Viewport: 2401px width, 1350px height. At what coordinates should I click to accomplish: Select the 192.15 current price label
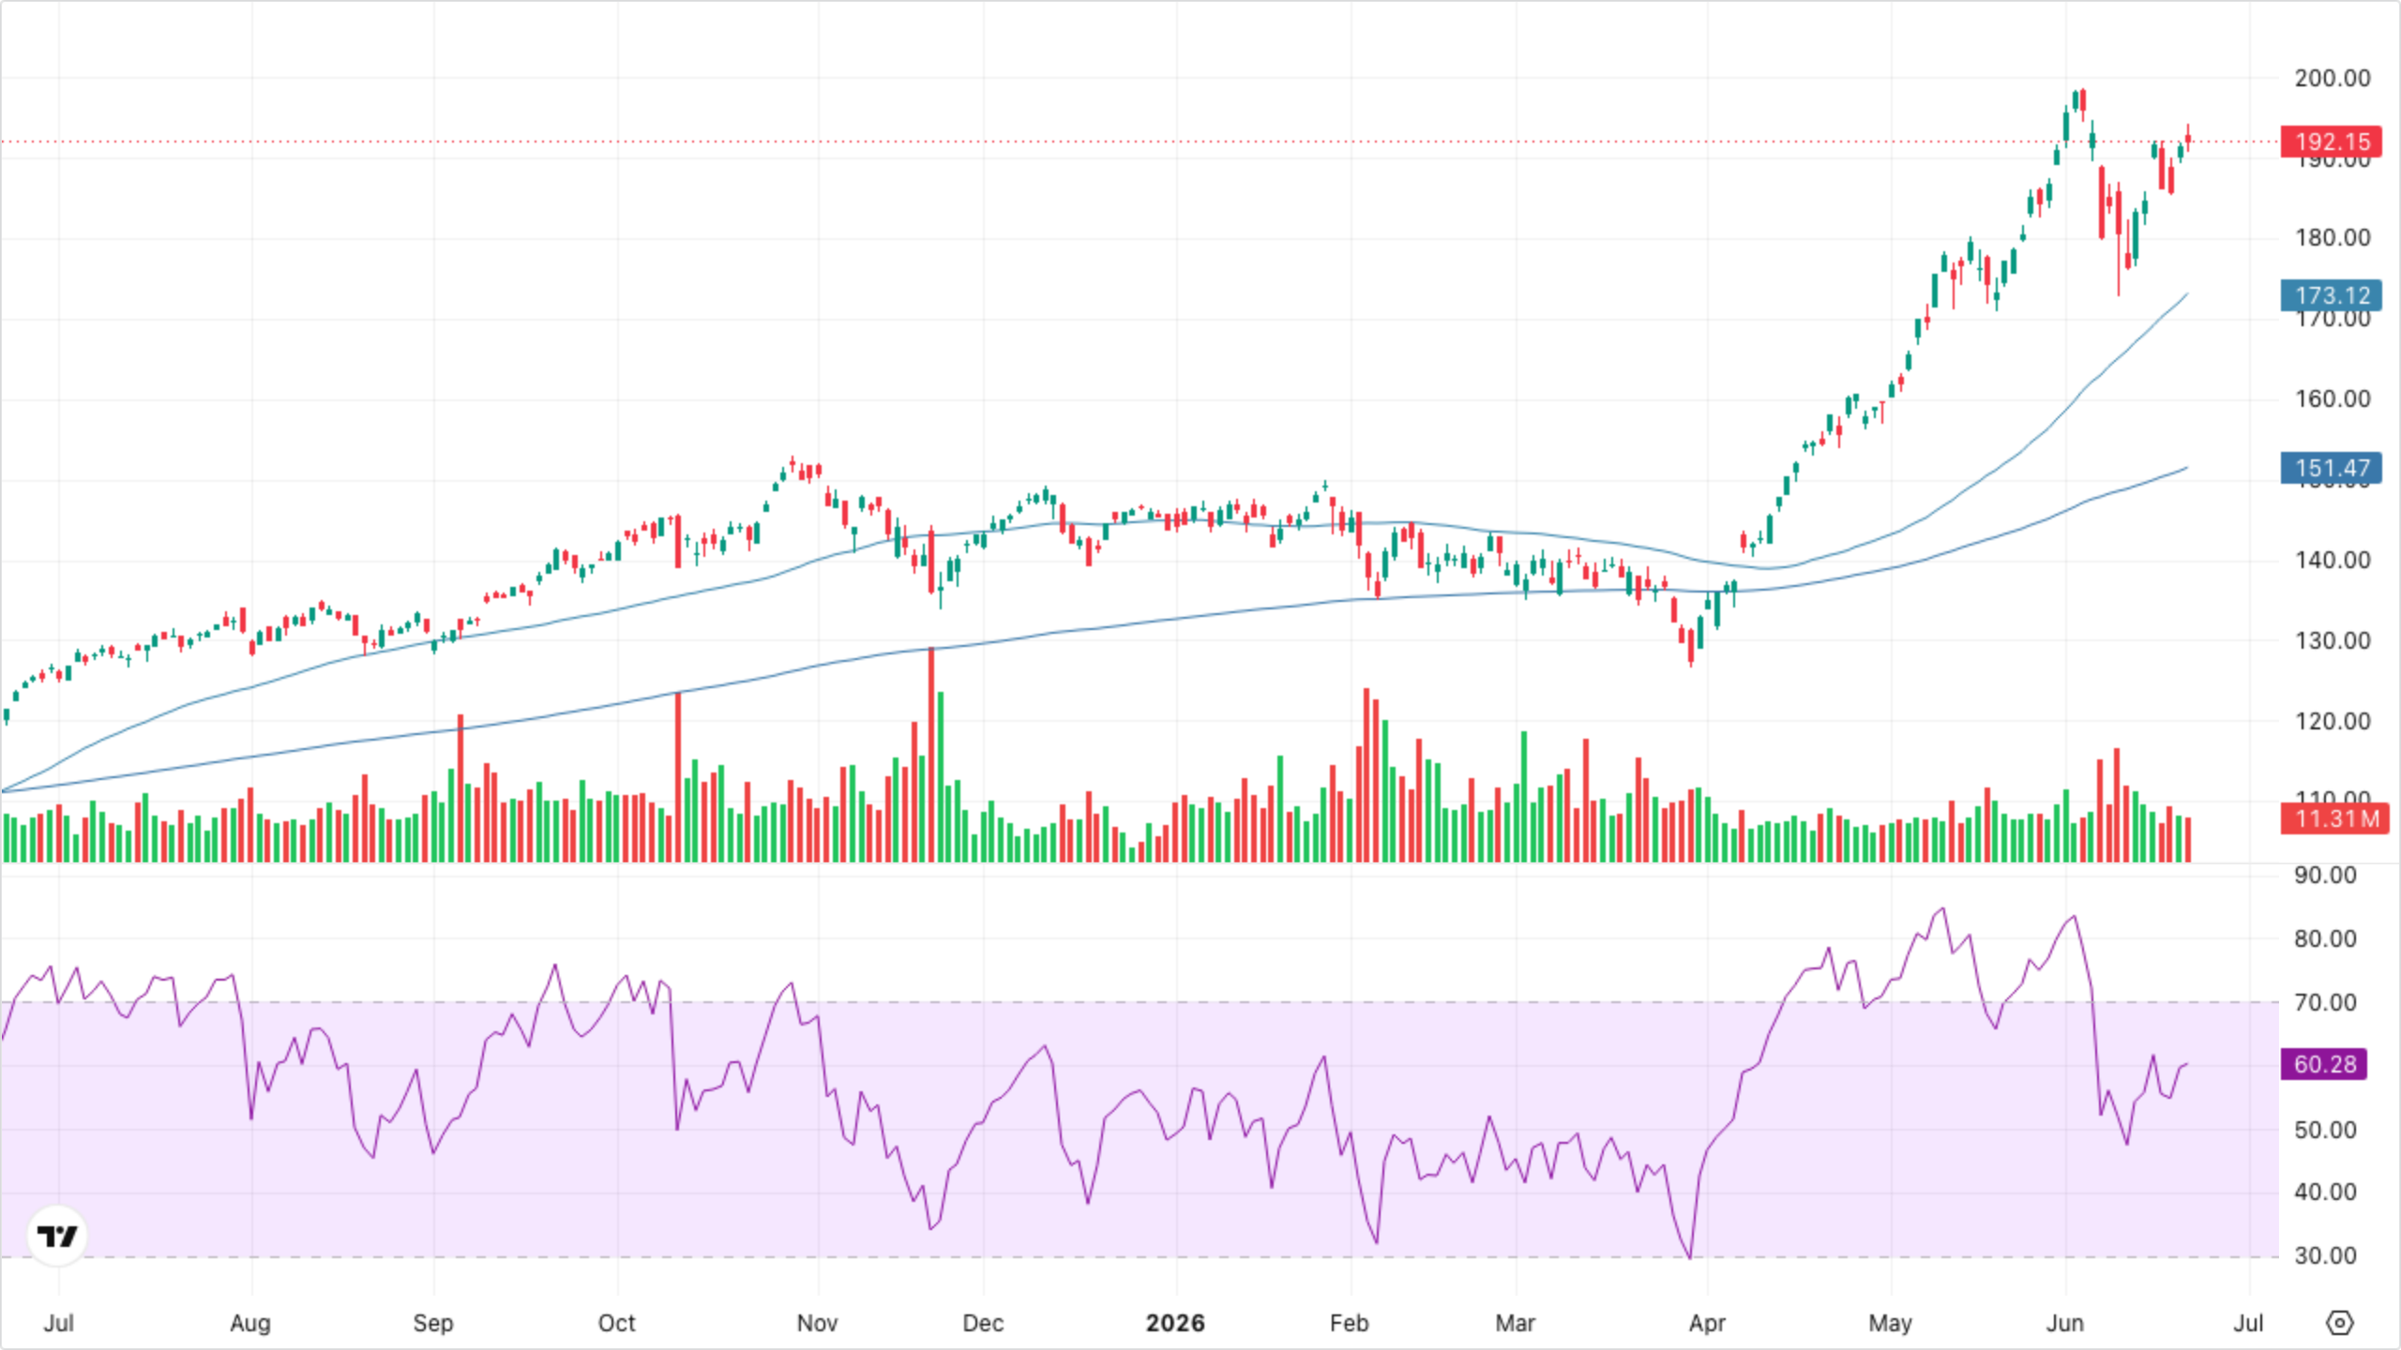(2331, 142)
